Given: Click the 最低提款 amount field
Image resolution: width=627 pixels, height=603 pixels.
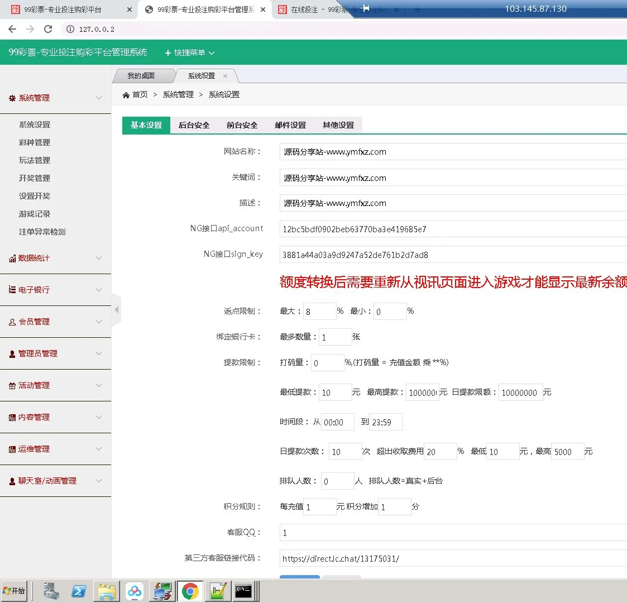Looking at the screenshot, I should pos(334,392).
